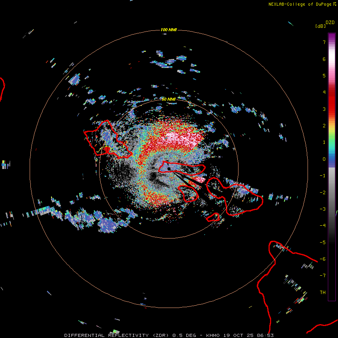The height and width of the screenshot is (338, 338).
Task: Click the -3 value on color scale
Action: tap(323, 209)
